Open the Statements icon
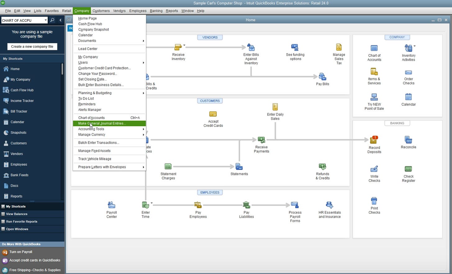 pos(239,166)
